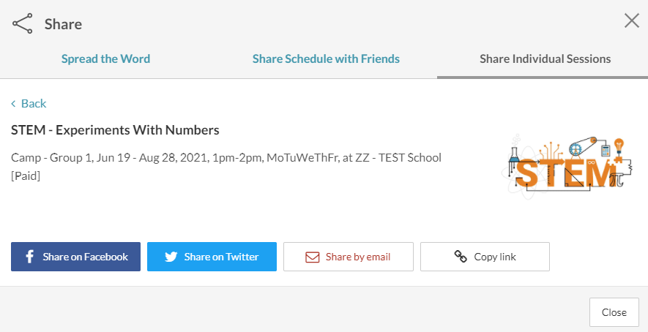The height and width of the screenshot is (332, 648).
Task: Choose Share by email text
Action: (x=358, y=257)
